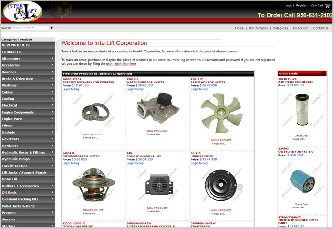Open Sensors category
Image resolution: width=334 pixels, height=229 pixels.
(x=28, y=219)
